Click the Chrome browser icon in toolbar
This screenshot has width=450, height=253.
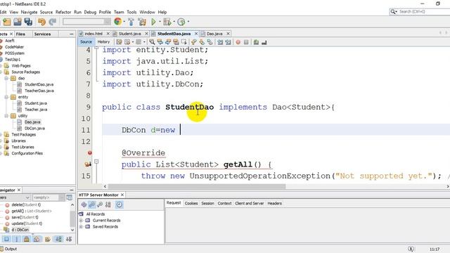[x=117, y=22]
